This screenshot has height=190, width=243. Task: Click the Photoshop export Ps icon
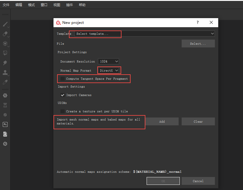point(5,124)
